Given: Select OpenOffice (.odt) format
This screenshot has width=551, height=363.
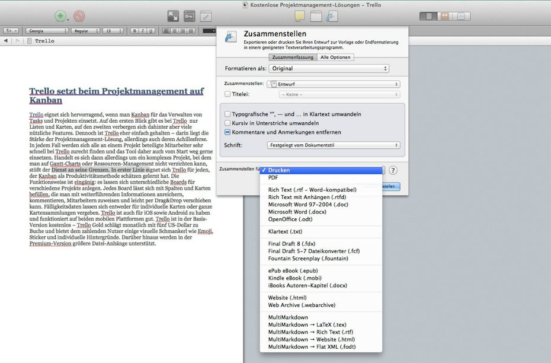Looking at the screenshot, I should click(x=321, y=219).
